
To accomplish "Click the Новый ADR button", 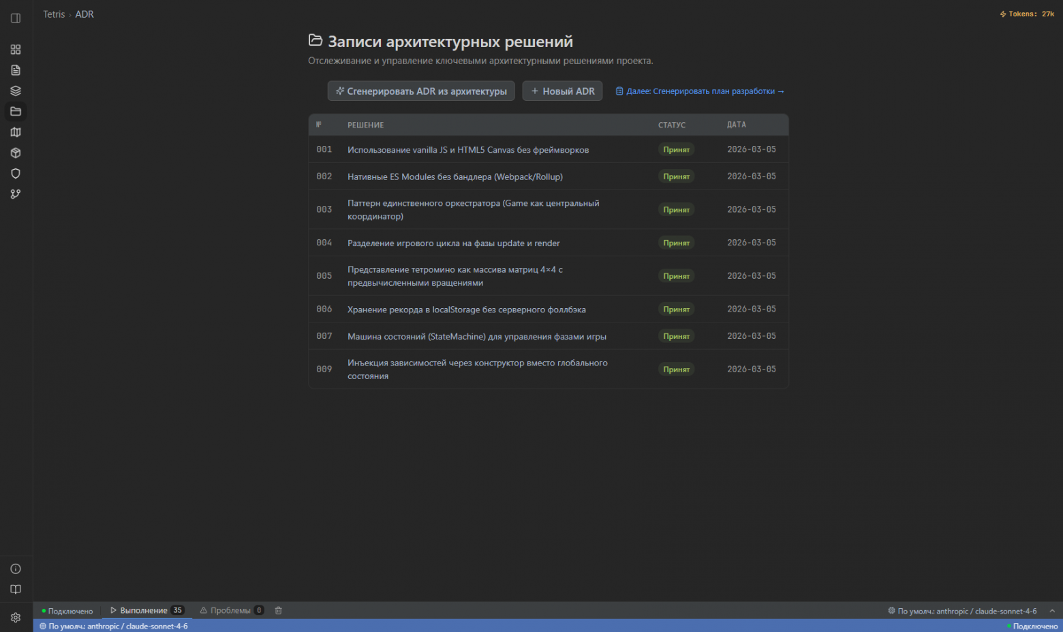I will point(563,91).
